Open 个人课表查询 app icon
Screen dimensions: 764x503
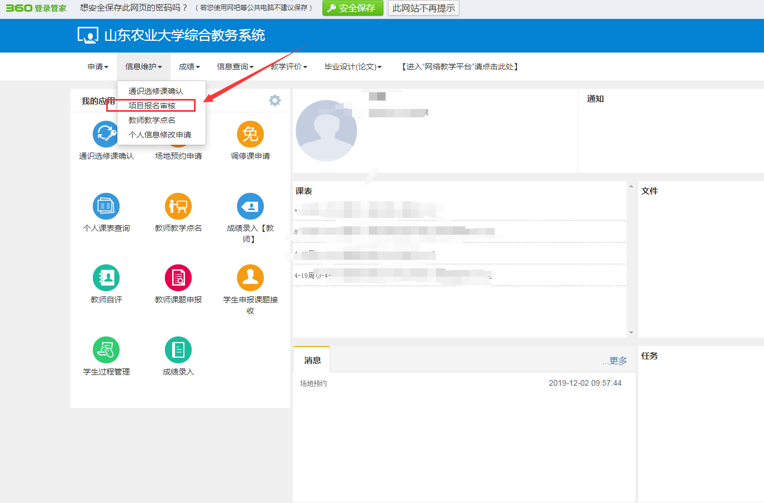106,206
